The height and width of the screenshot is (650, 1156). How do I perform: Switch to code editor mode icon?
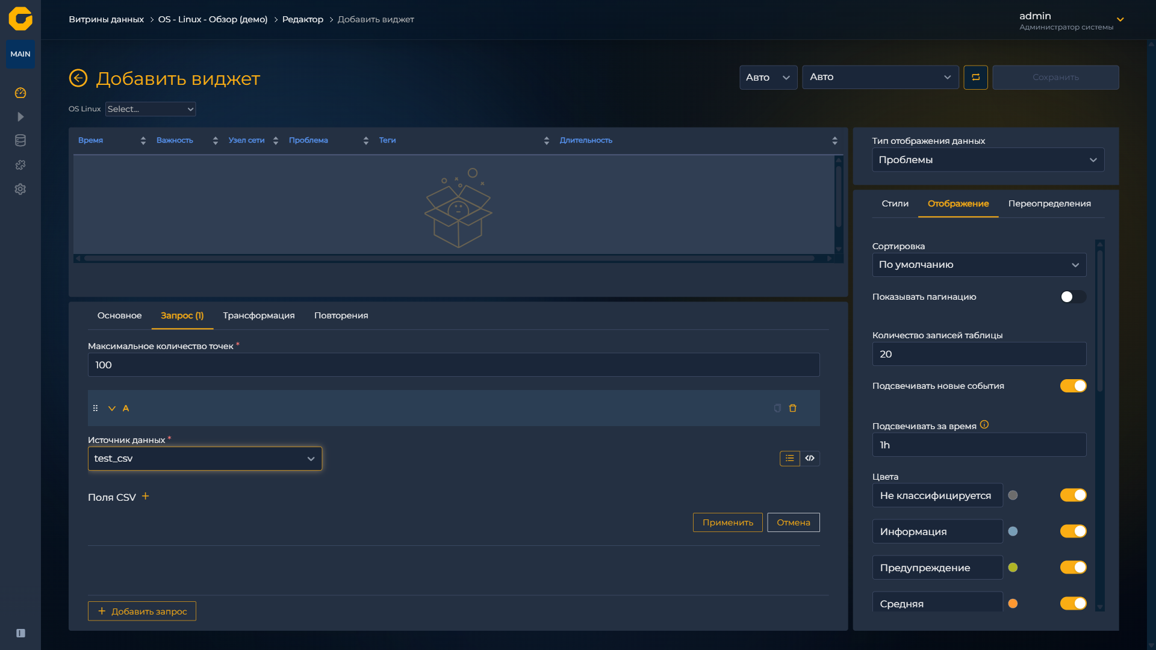point(810,459)
